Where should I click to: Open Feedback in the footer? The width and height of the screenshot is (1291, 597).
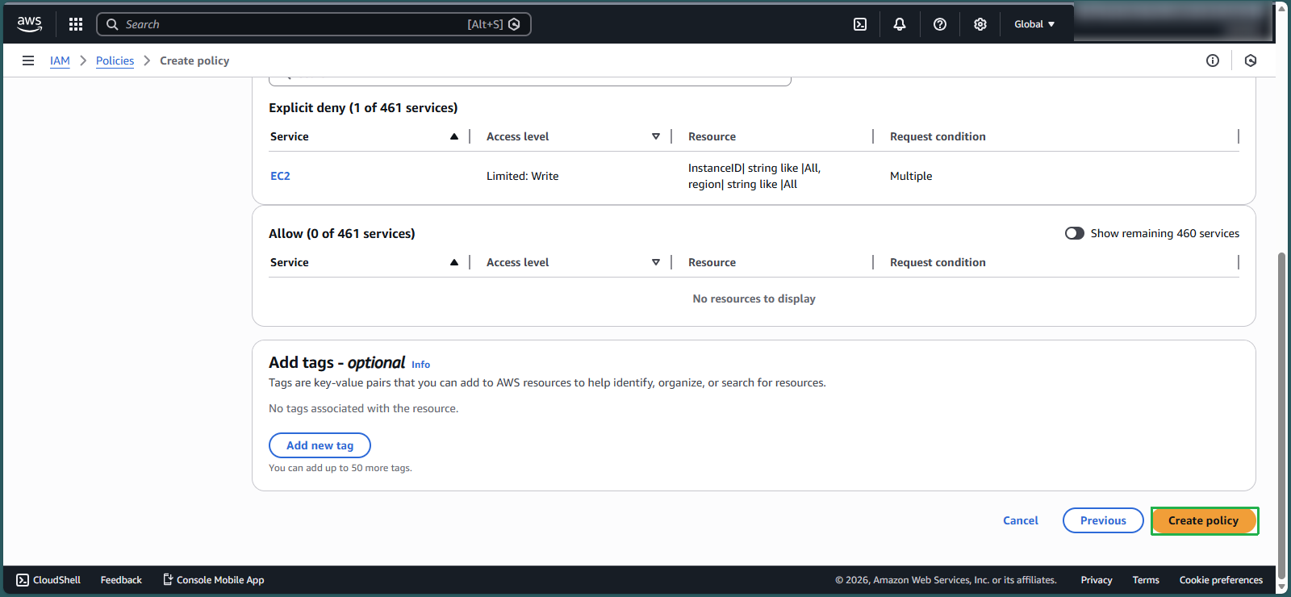coord(121,580)
